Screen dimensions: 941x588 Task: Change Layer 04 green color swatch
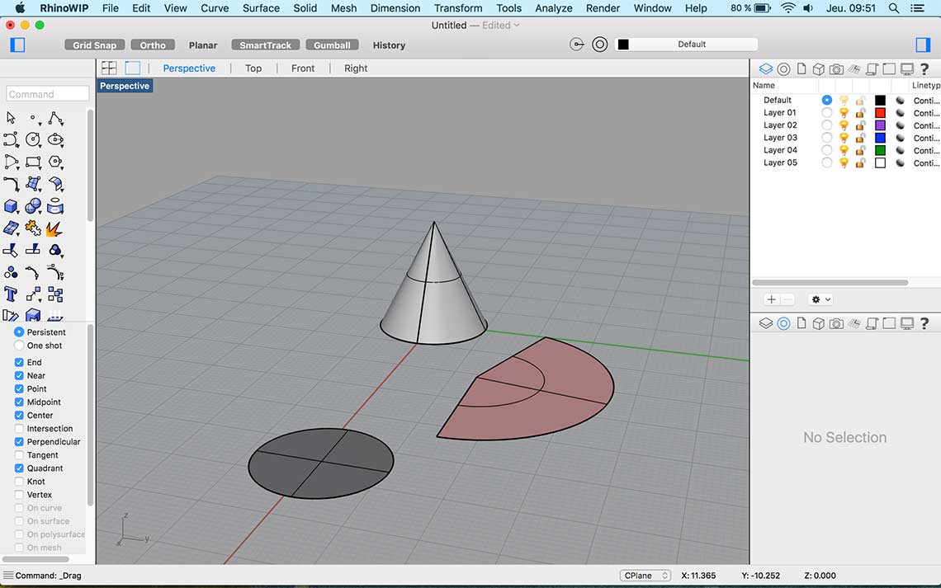pos(880,150)
